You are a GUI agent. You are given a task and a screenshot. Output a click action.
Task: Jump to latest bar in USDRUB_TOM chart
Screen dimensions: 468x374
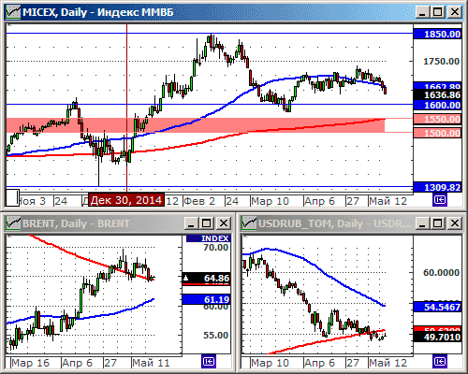[440, 362]
